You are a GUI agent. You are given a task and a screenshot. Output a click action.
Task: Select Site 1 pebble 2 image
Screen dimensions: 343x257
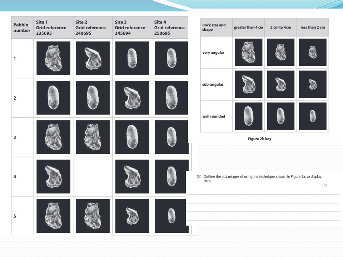click(53, 98)
